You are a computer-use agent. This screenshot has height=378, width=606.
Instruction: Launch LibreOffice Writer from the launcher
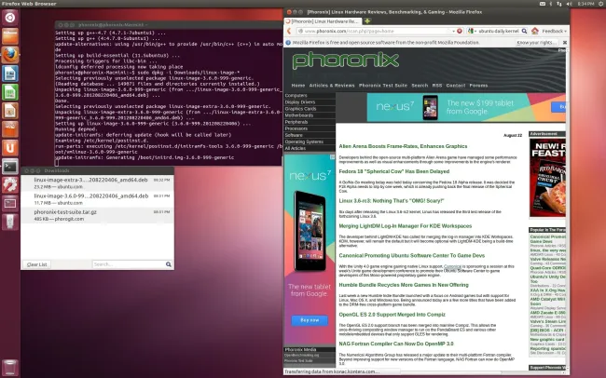(10, 74)
